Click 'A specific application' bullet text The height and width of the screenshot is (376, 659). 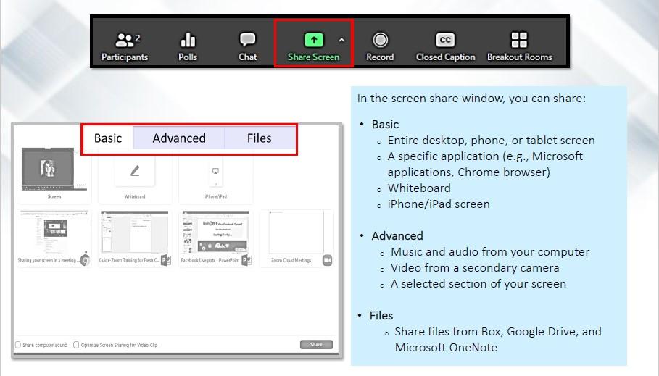point(485,164)
